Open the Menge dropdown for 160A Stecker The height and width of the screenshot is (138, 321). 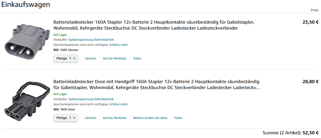[65, 58]
